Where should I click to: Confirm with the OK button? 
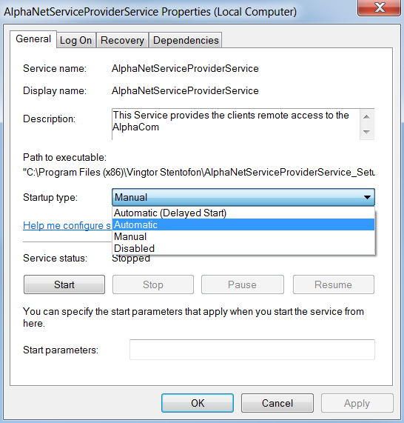(x=198, y=403)
